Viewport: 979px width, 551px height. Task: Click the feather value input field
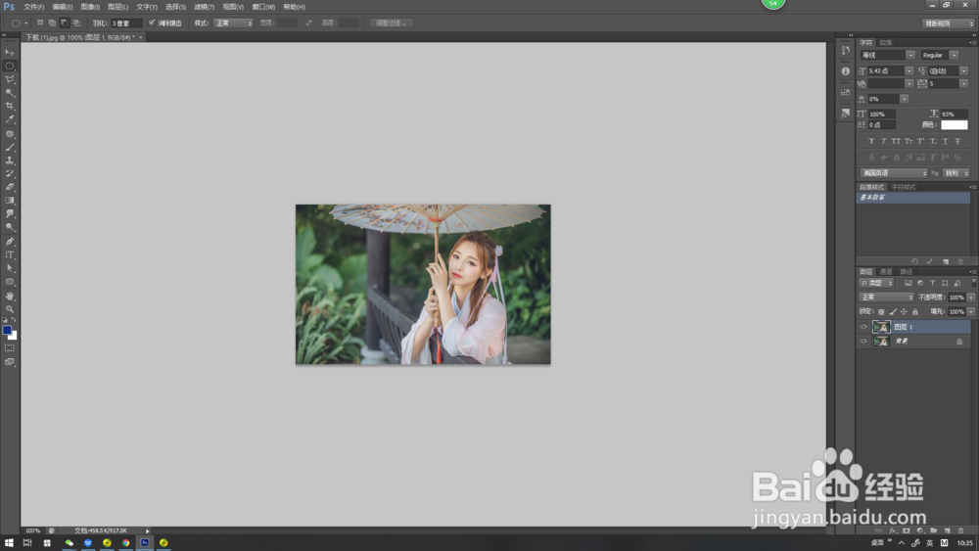coord(125,23)
